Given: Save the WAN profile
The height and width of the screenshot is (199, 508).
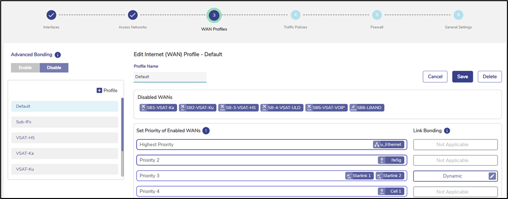Looking at the screenshot, I should [x=463, y=77].
